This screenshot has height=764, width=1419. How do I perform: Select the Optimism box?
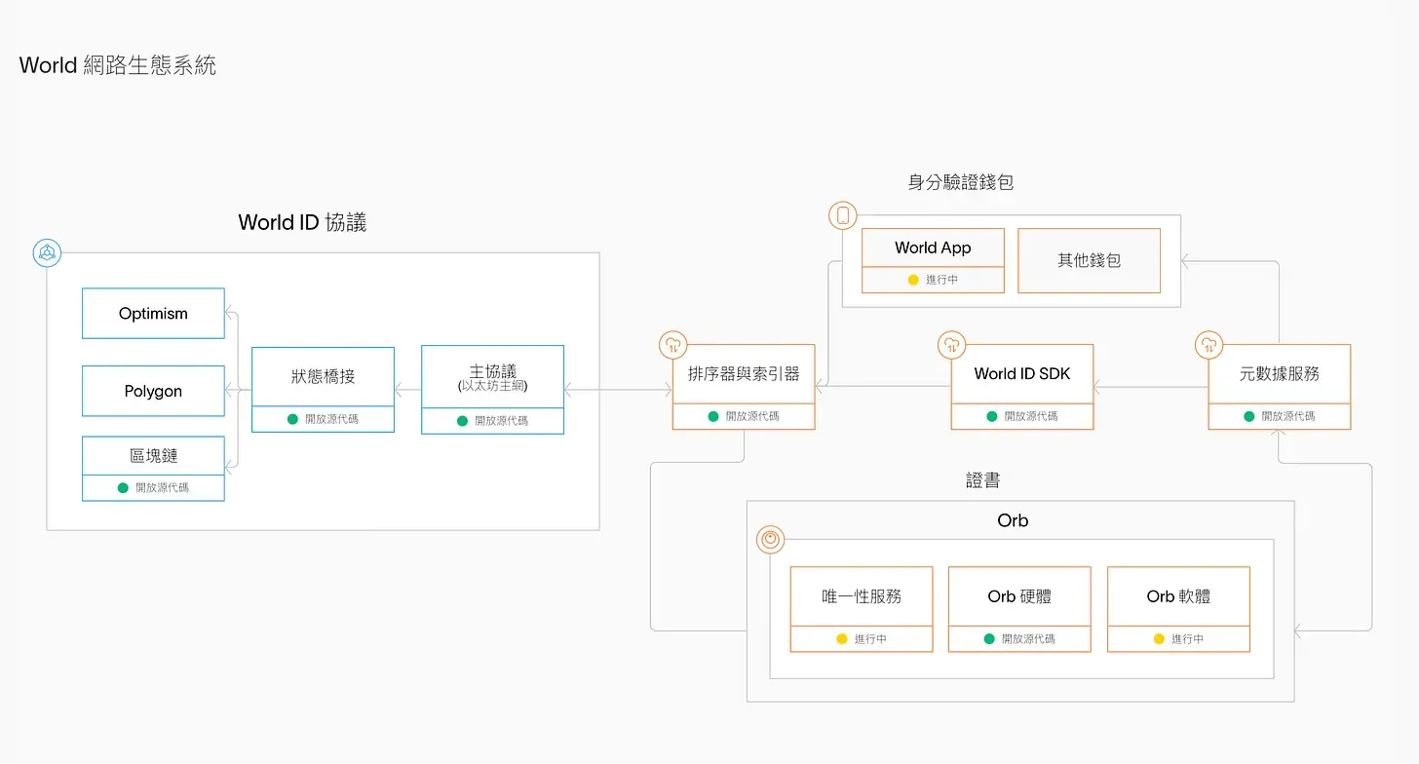(153, 314)
